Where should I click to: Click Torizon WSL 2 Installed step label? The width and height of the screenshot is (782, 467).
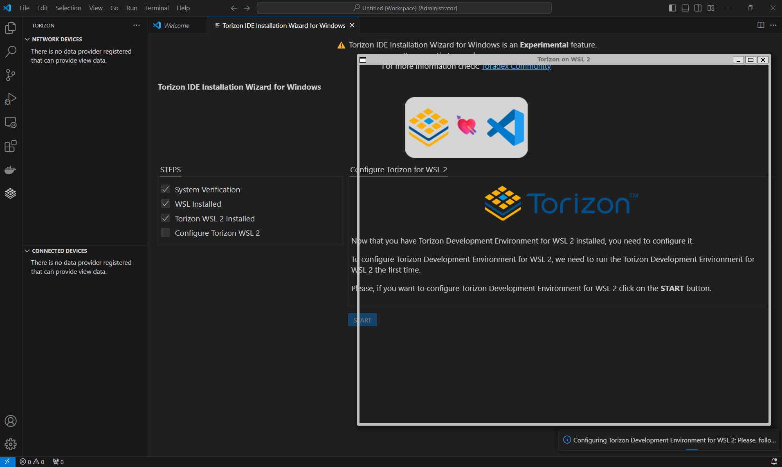click(x=215, y=219)
